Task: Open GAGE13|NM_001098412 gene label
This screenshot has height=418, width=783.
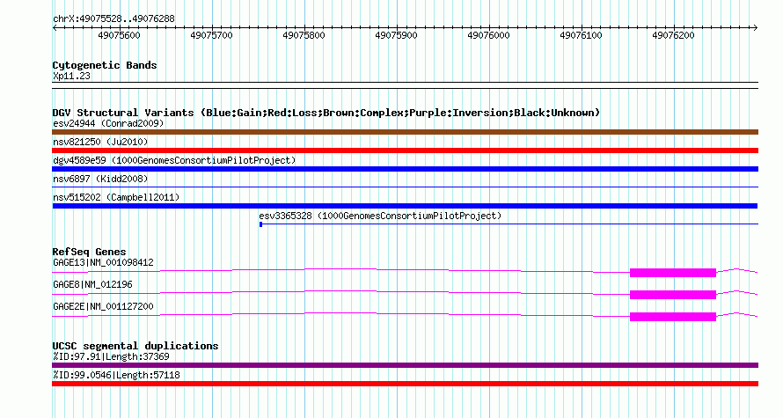Action: [103, 263]
